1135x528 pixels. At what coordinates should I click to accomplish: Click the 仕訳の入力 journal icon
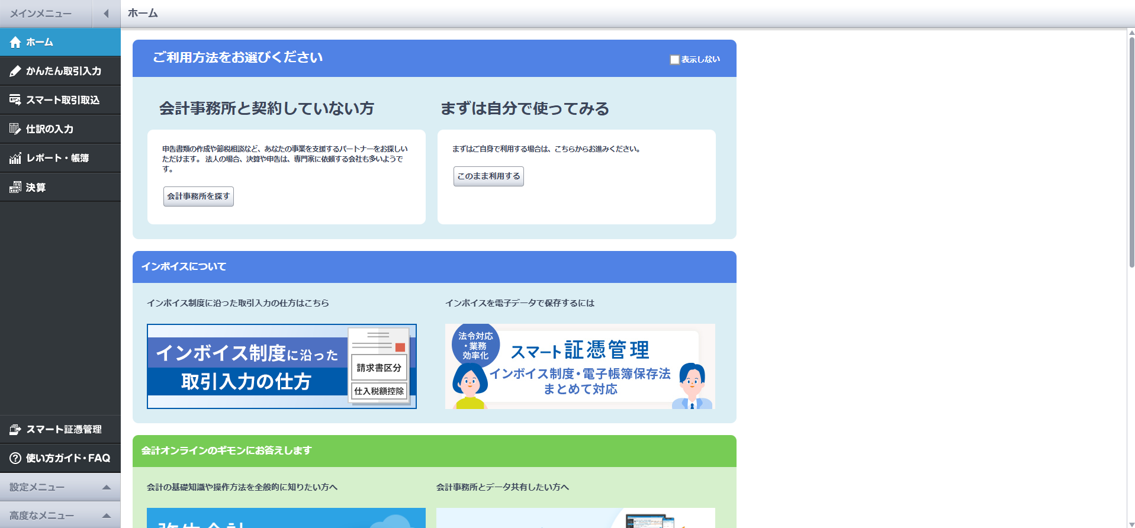[x=15, y=129]
